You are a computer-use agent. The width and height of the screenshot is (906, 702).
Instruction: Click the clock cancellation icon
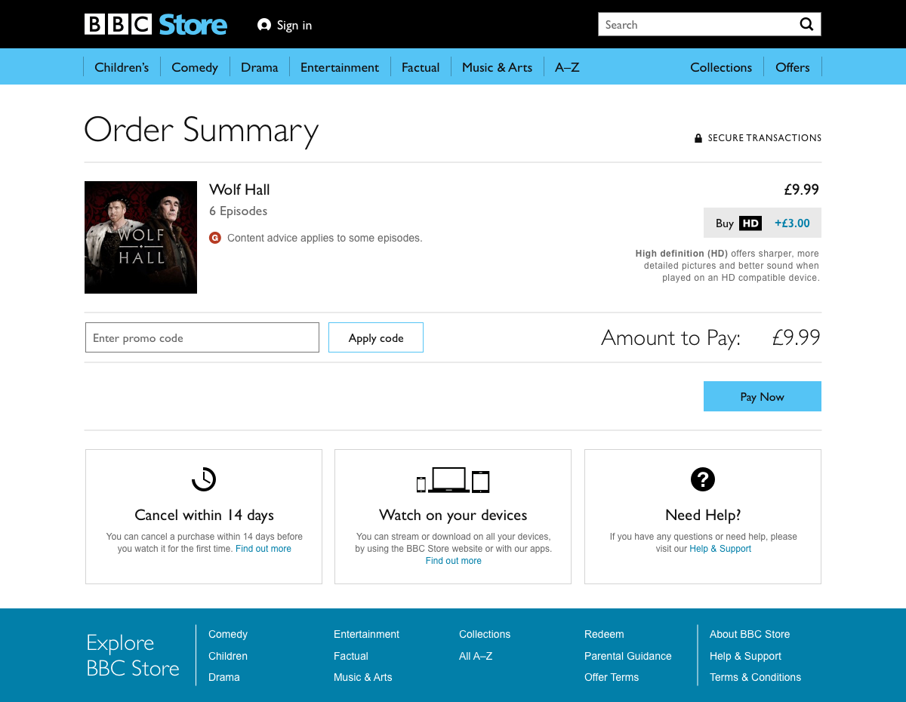point(204,479)
